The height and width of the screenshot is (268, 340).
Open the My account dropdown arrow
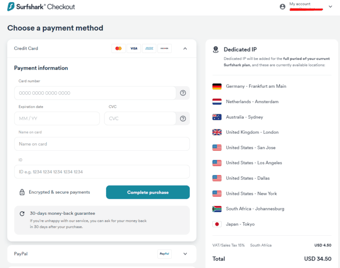[330, 7]
